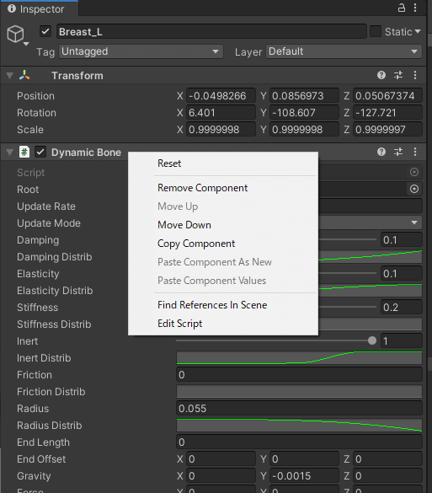Image resolution: width=432 pixels, height=493 pixels.
Task: Open the Dynamic Bone presets
Action: point(398,152)
